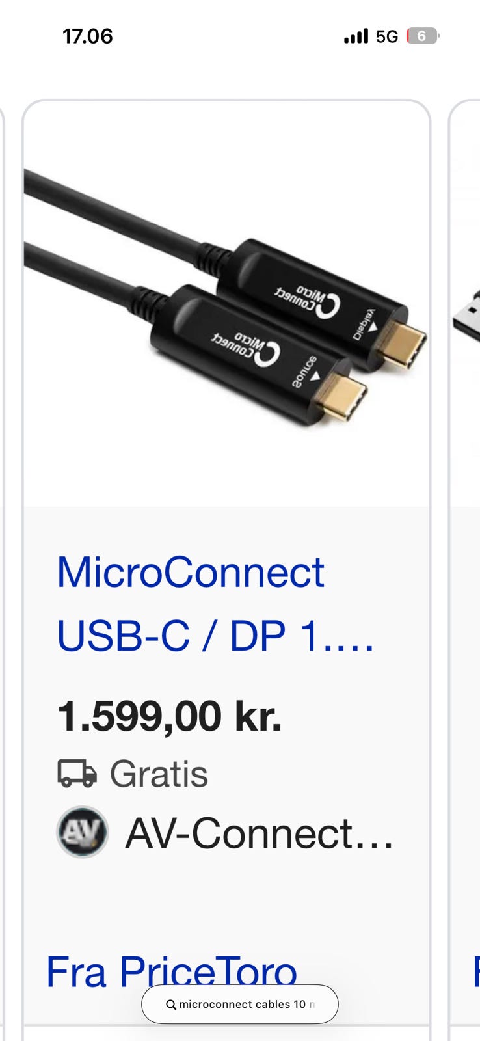Click the Display label on the upper connector
This screenshot has width=480, height=1041.
click(x=364, y=323)
